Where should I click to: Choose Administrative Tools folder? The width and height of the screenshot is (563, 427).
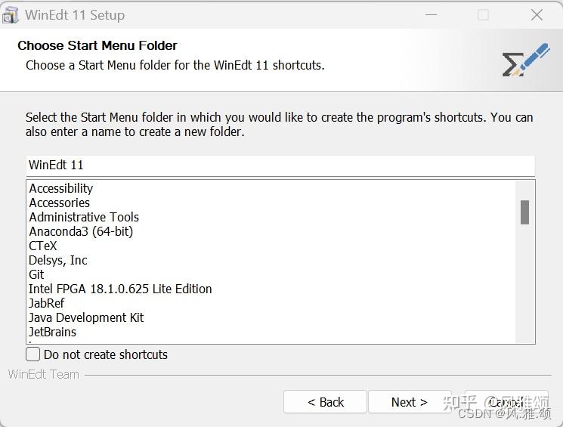(x=84, y=217)
